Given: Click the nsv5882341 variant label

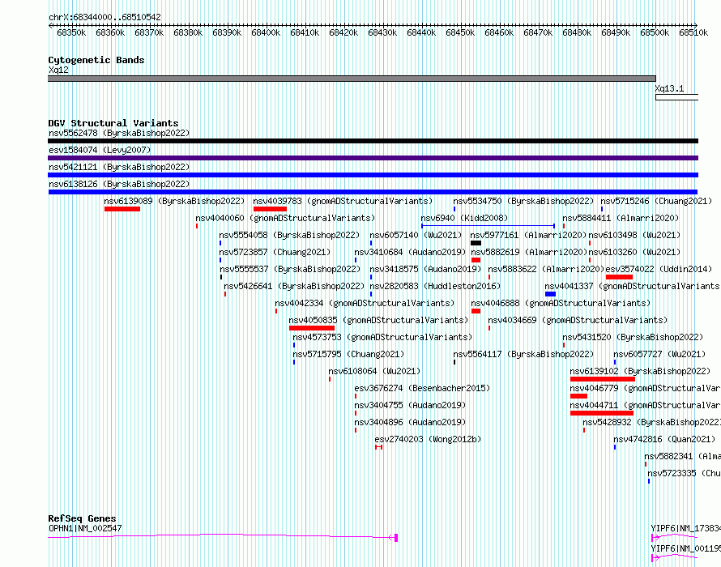Looking at the screenshot, I should point(682,457).
